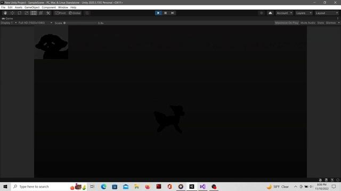Open Full HD resolution dropdown
Image resolution: width=341 pixels, height=191 pixels.
coord(35,23)
